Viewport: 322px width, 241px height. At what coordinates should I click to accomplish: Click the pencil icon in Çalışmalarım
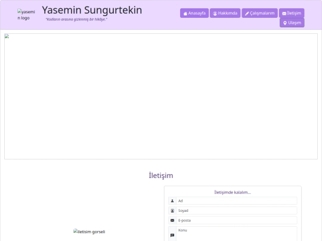coord(247,14)
